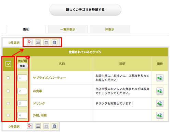Image resolution: width=171 pixels, height=134 pixels.
Task: Switch to the 一覧非表示 tab
Action: pos(68,29)
